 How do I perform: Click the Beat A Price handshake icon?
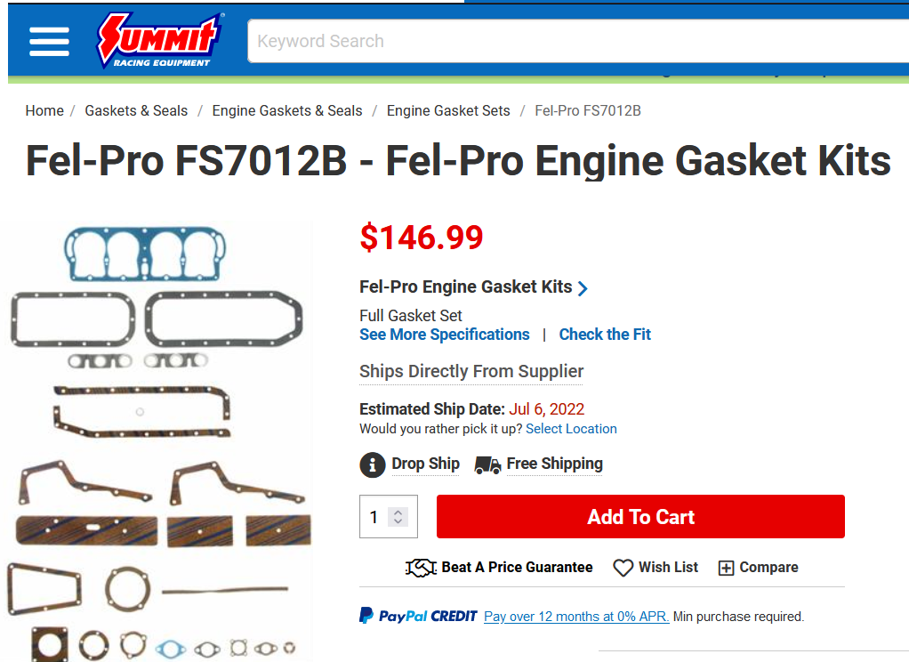(x=421, y=568)
